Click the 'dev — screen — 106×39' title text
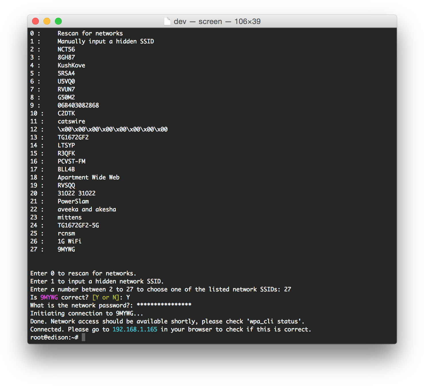This screenshot has width=424, height=386. tap(217, 21)
